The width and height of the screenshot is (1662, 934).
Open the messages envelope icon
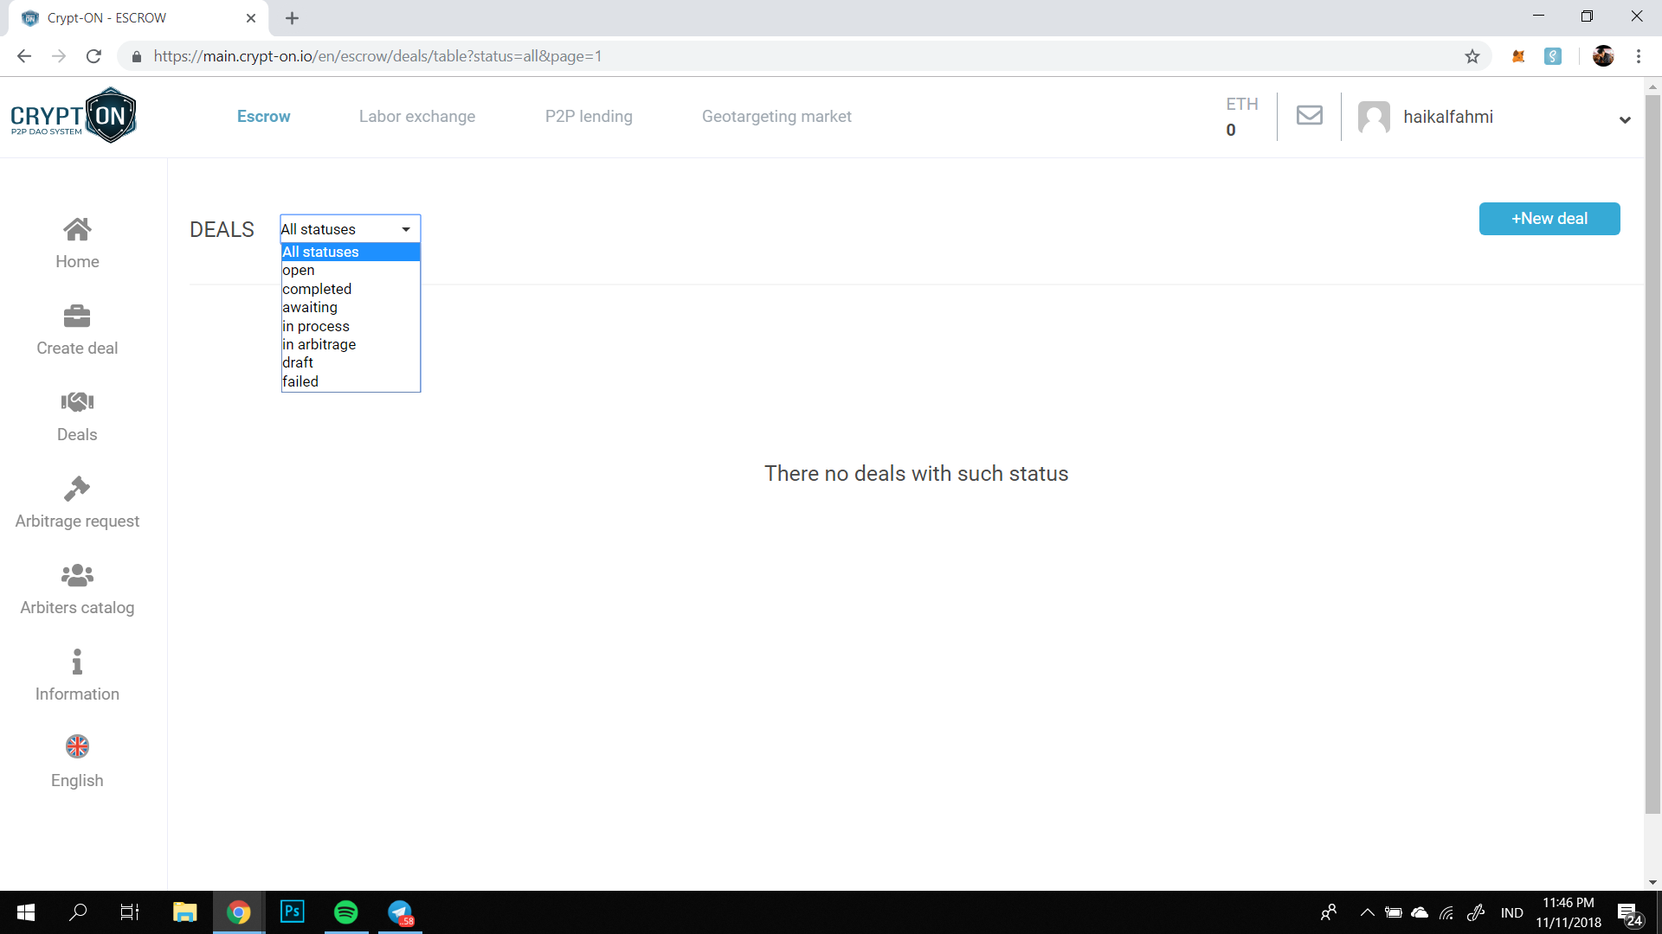click(1310, 115)
